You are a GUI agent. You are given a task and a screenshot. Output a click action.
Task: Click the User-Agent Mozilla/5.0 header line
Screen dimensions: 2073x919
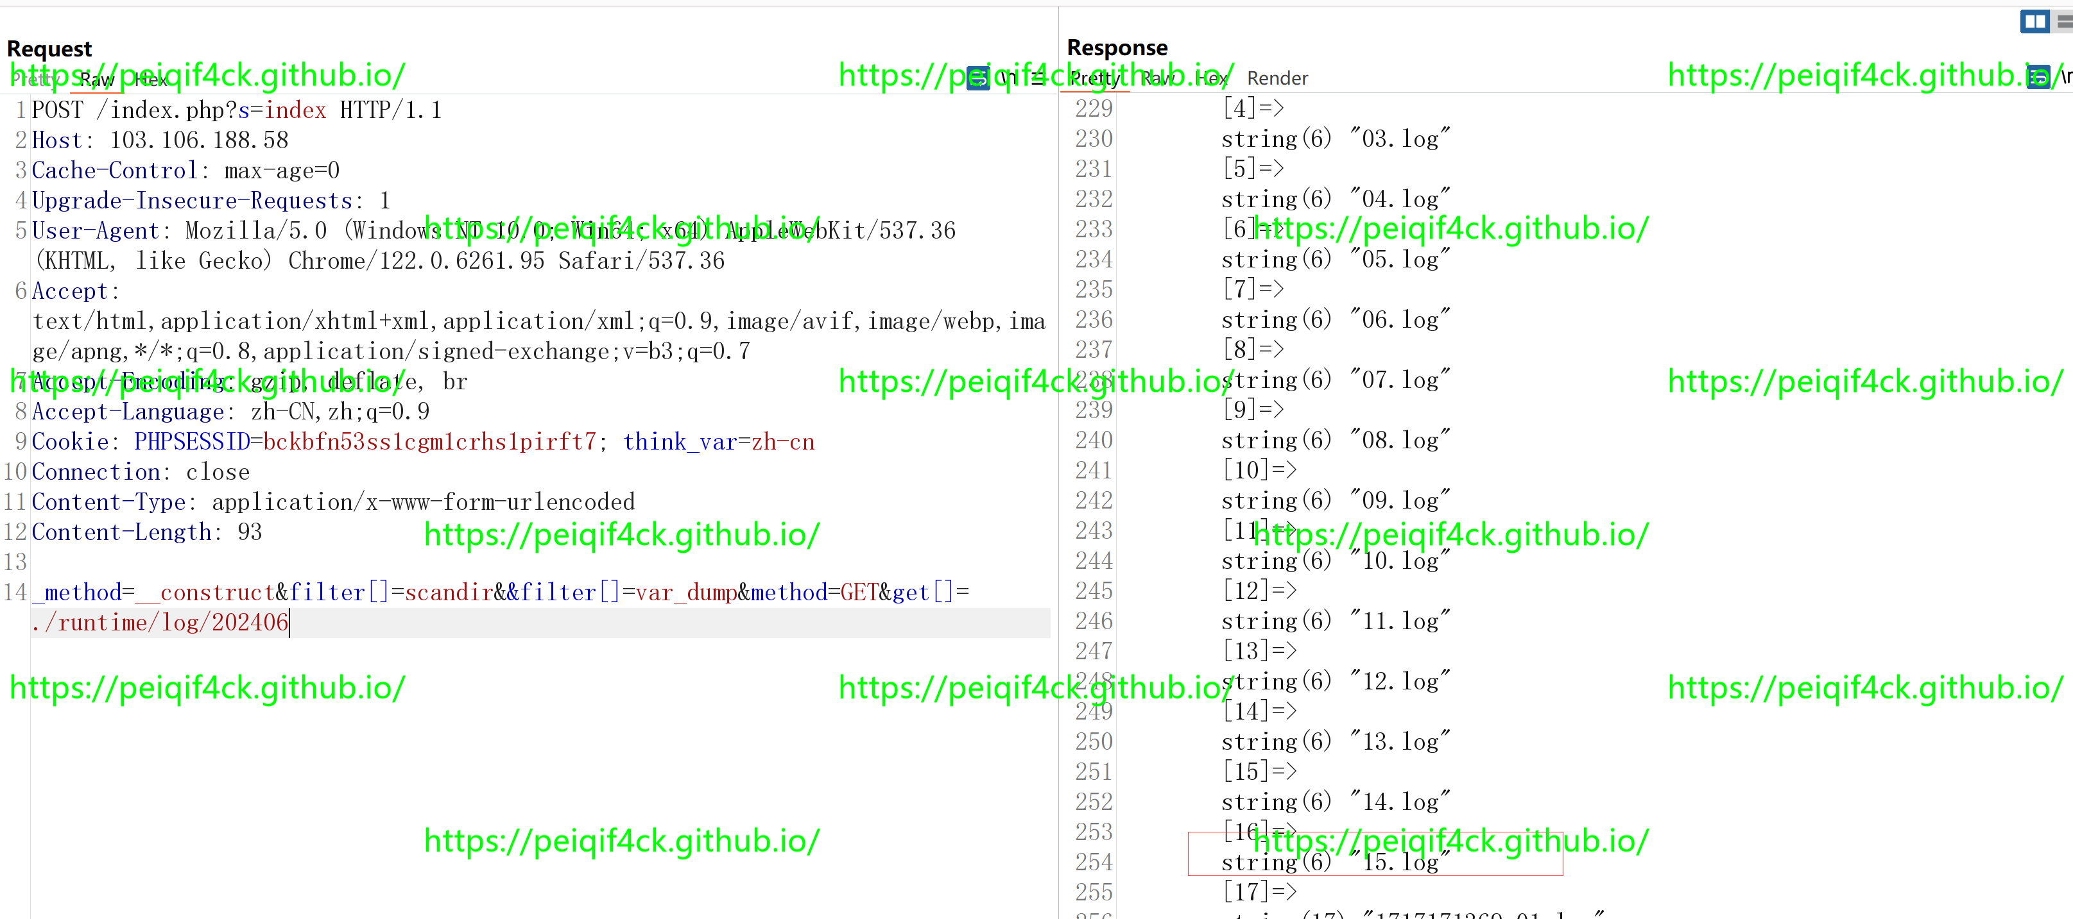coord(494,231)
